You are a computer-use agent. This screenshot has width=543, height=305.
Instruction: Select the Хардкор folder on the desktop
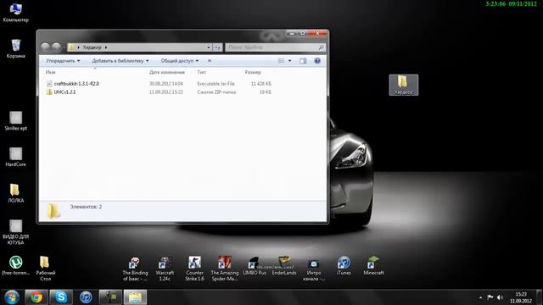click(x=404, y=85)
